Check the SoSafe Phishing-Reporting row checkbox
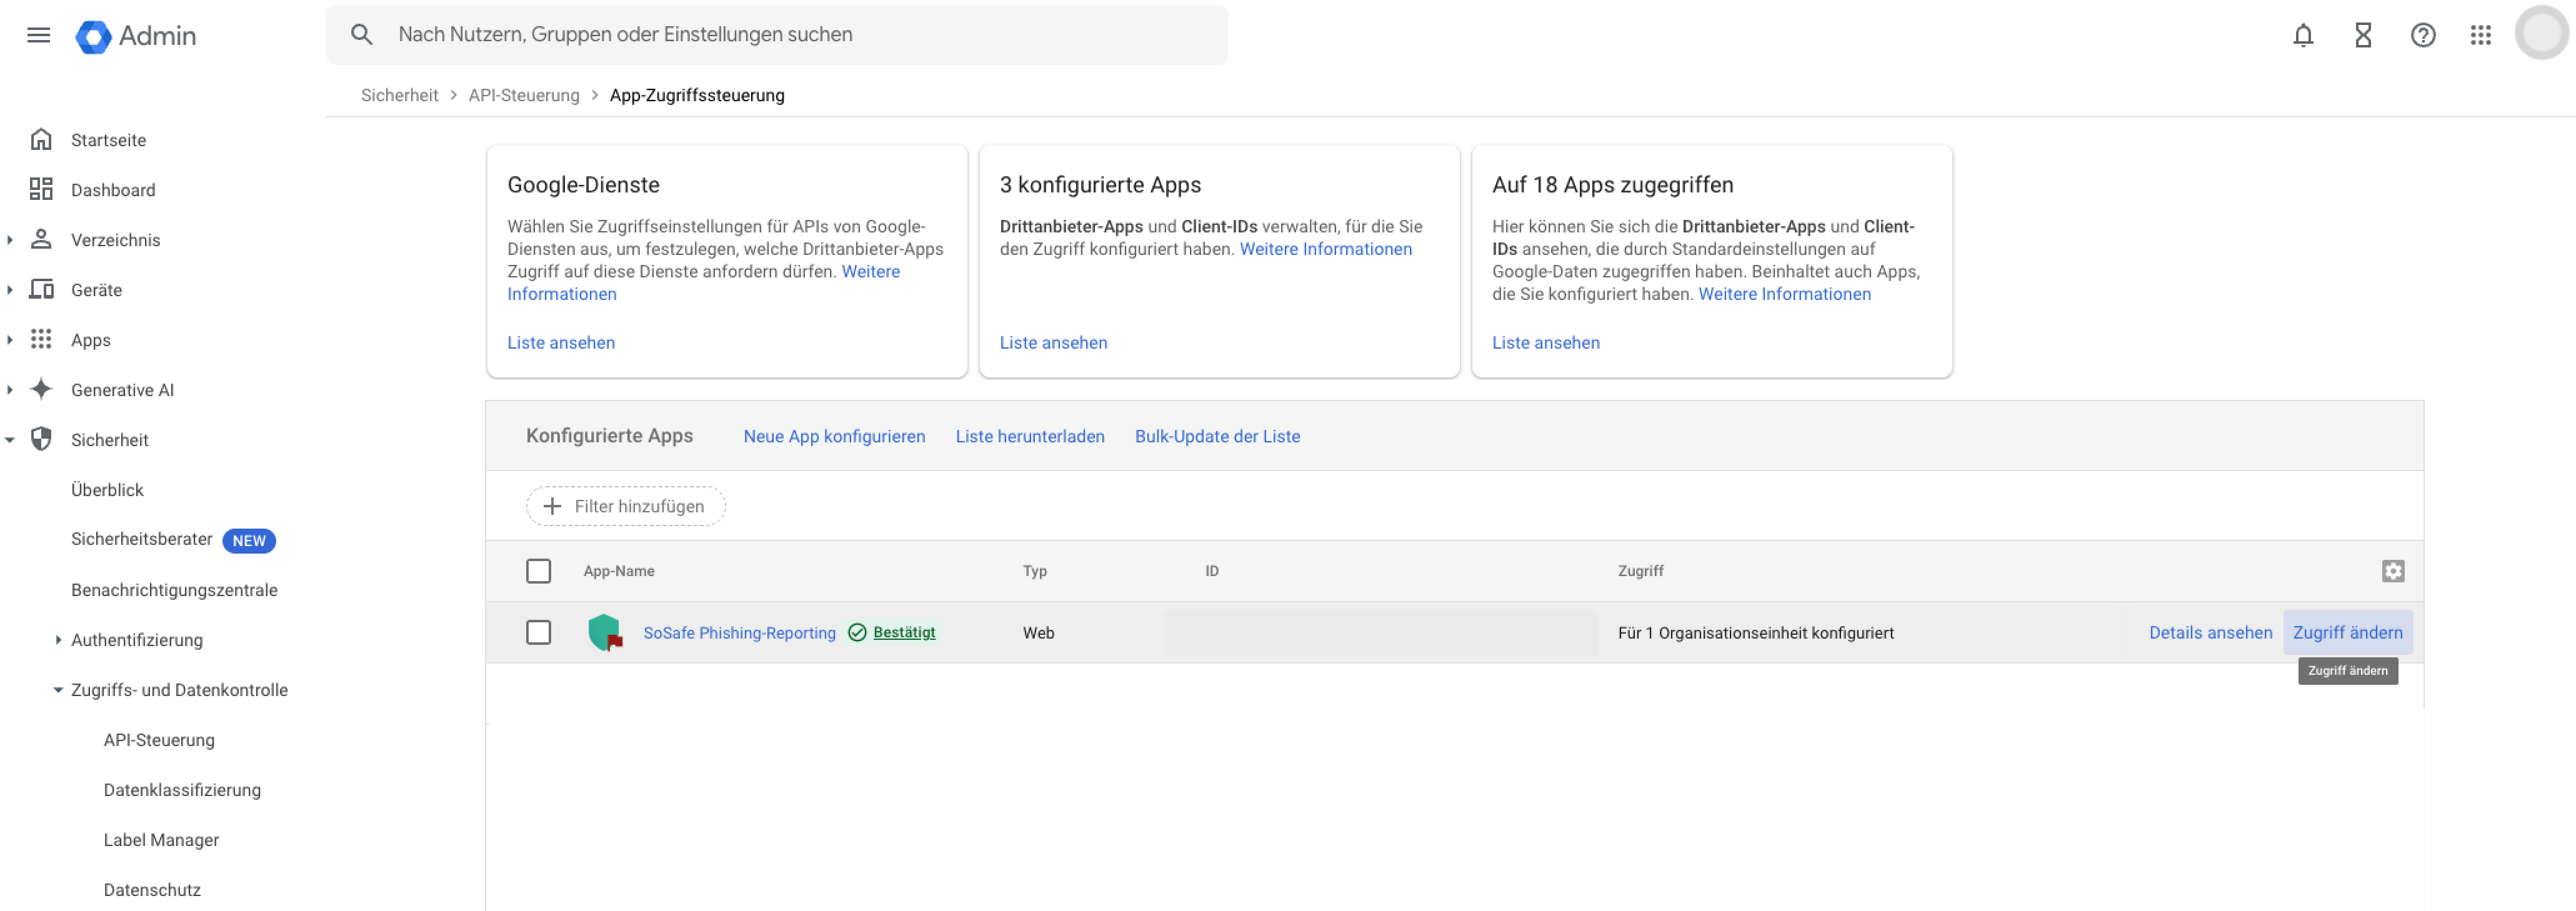Screen dimensions: 2576x911 pyautogui.click(x=539, y=632)
